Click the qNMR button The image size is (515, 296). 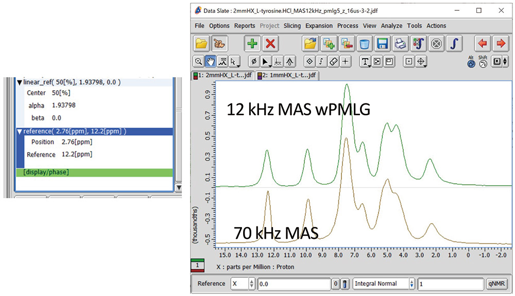[496, 284]
